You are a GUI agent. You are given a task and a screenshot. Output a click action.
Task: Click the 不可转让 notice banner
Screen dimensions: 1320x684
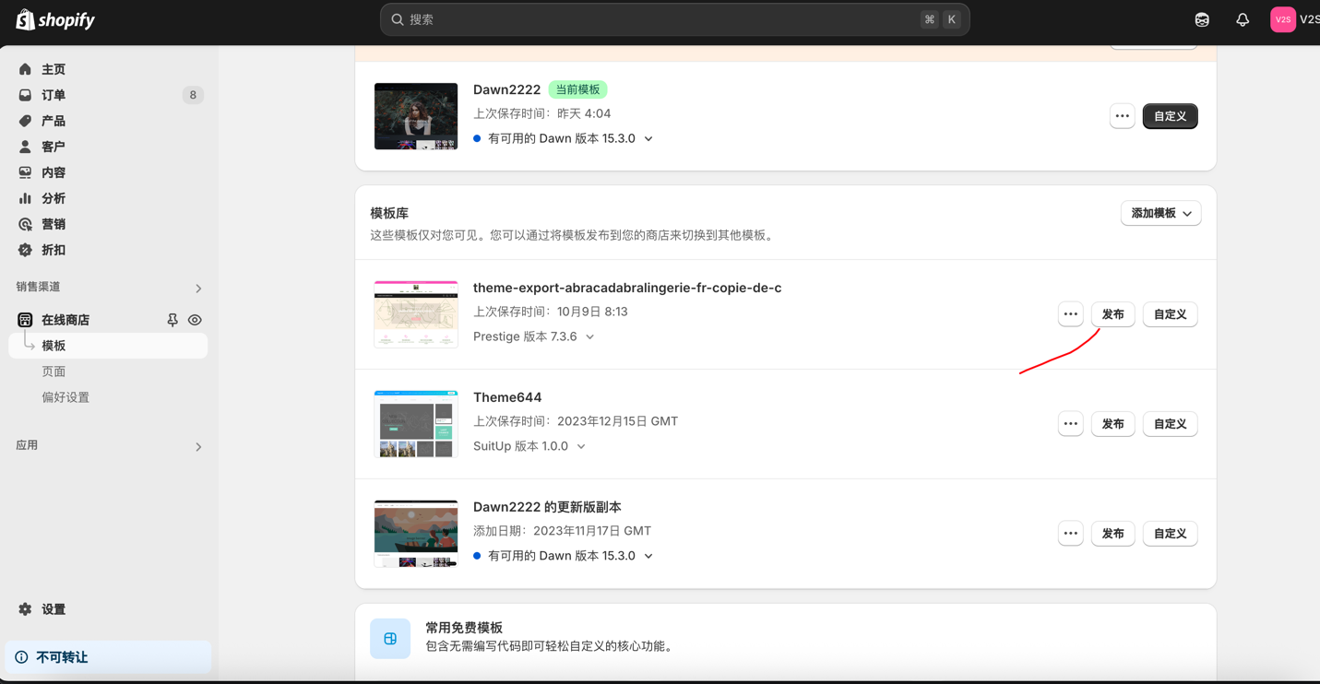[108, 657]
